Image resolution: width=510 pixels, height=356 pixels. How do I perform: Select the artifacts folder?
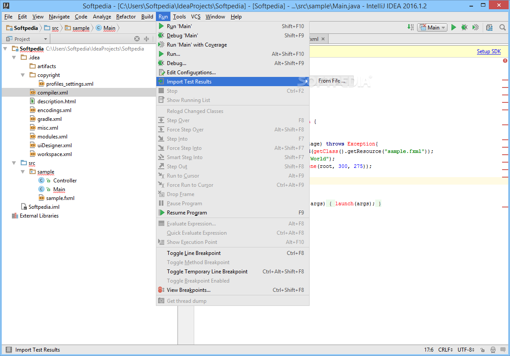tap(47, 66)
